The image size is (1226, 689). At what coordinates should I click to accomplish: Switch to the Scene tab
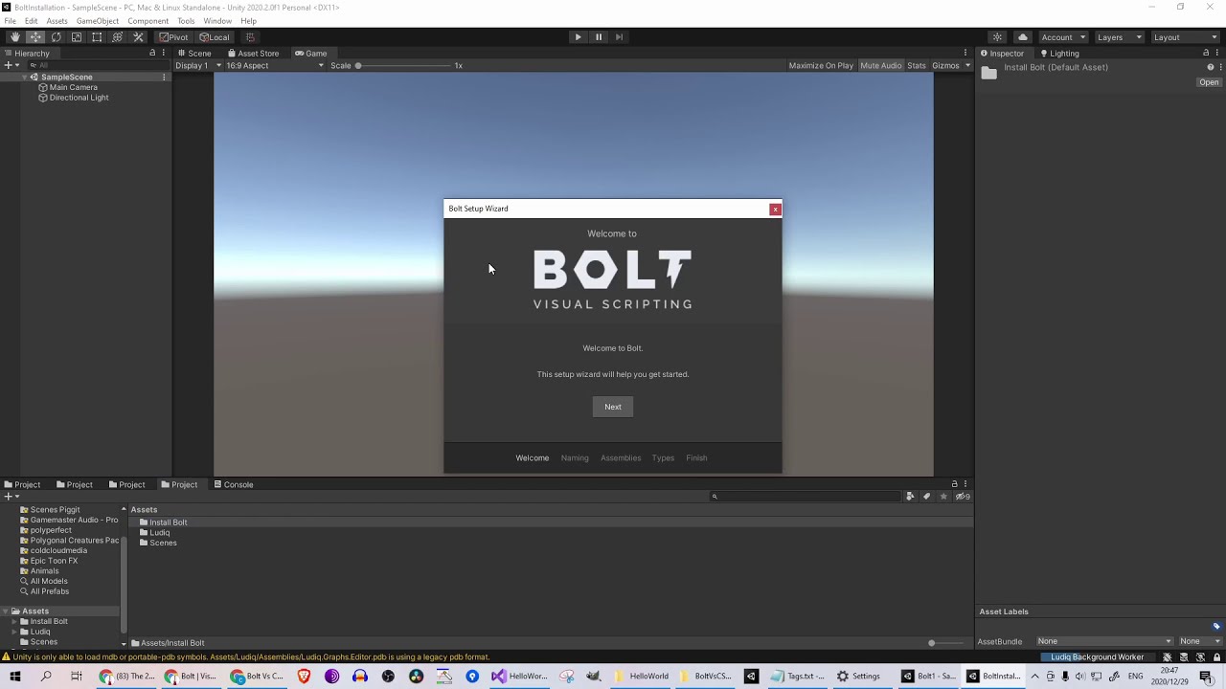194,54
